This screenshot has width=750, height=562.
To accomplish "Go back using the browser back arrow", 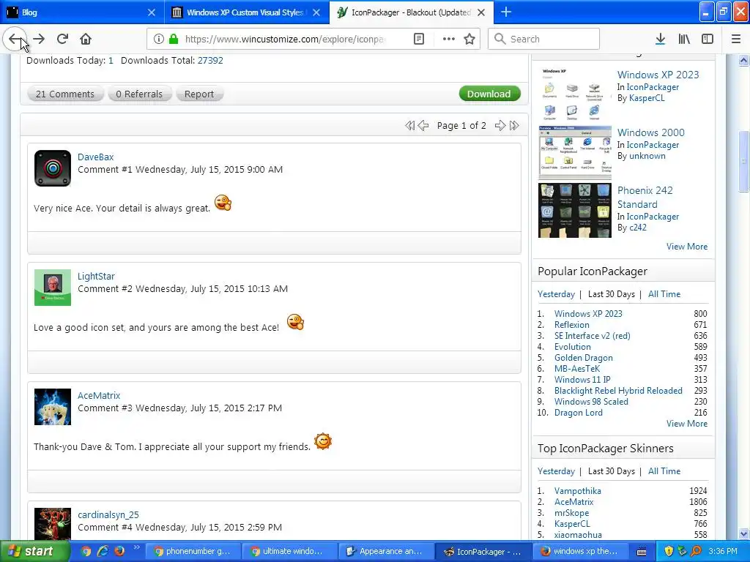I will pyautogui.click(x=15, y=40).
